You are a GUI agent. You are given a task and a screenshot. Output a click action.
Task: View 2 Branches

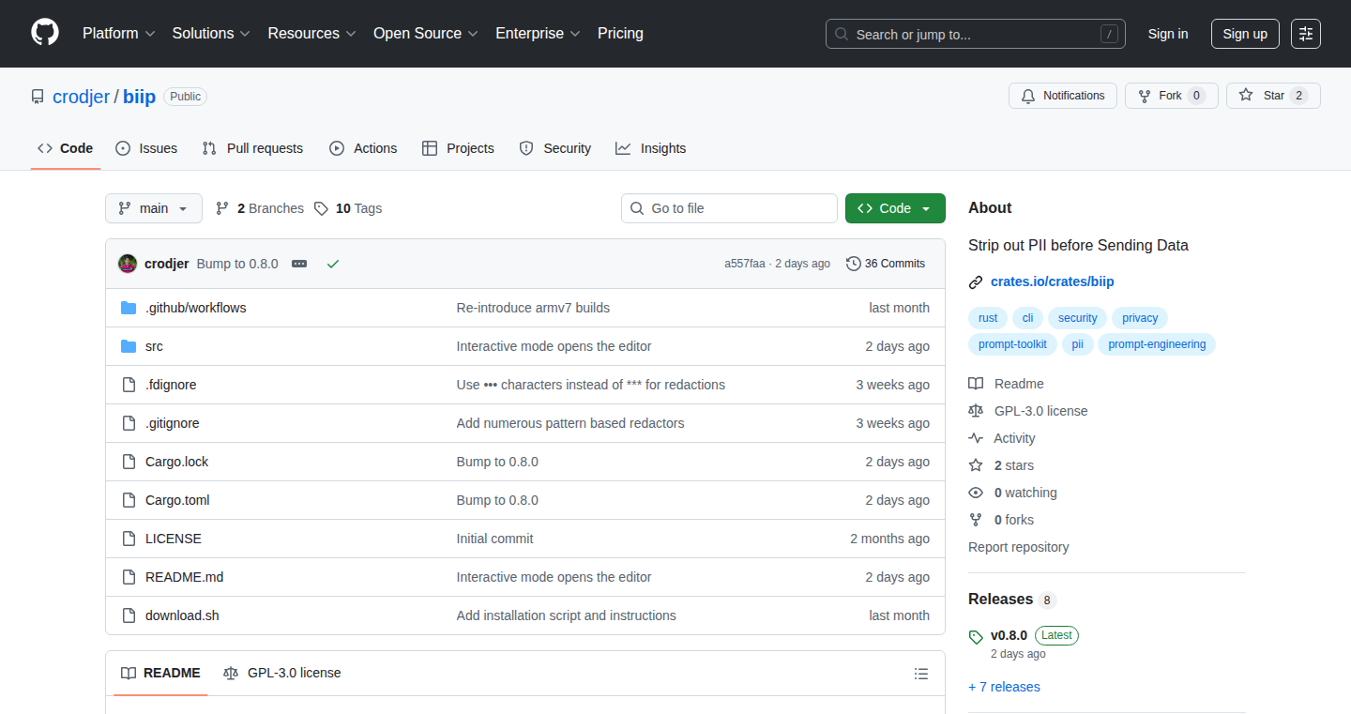(x=260, y=208)
